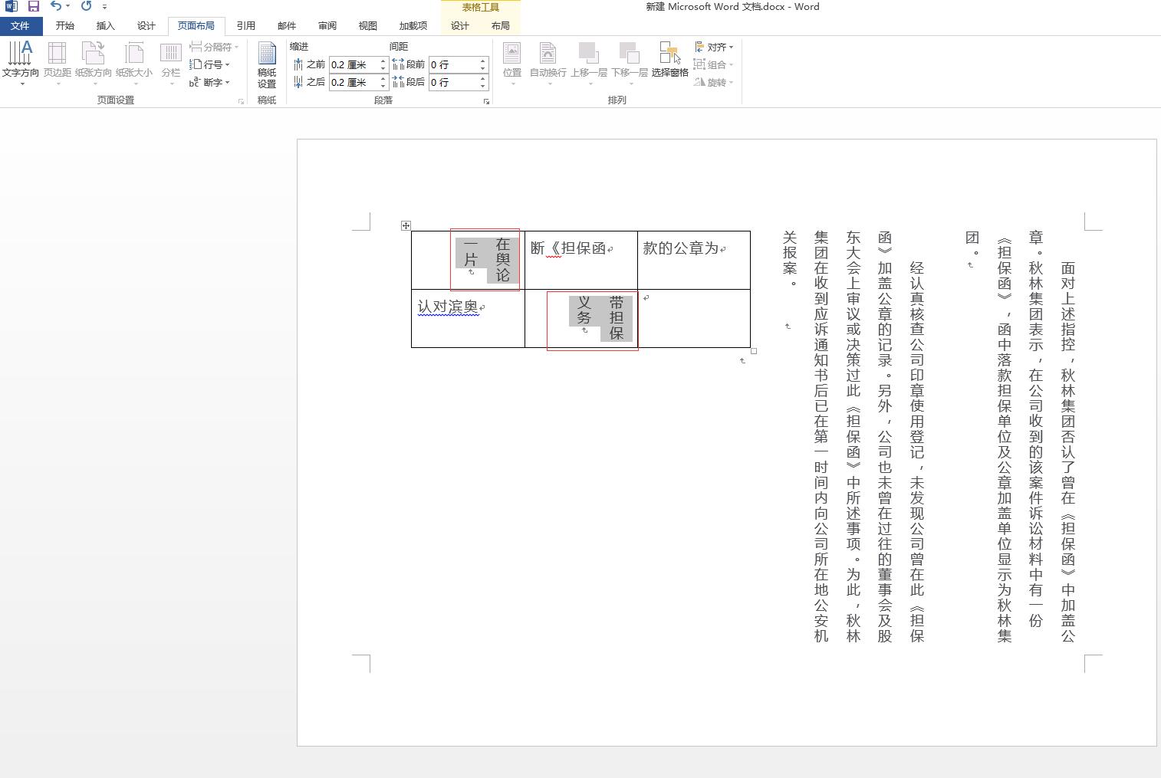
Task: Open the 段落 dialog launcher
Action: [x=486, y=101]
